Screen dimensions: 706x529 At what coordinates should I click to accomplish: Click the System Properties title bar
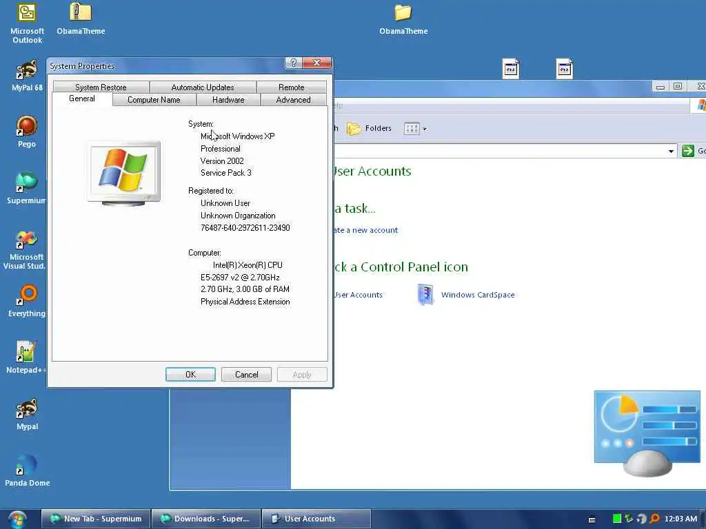167,65
